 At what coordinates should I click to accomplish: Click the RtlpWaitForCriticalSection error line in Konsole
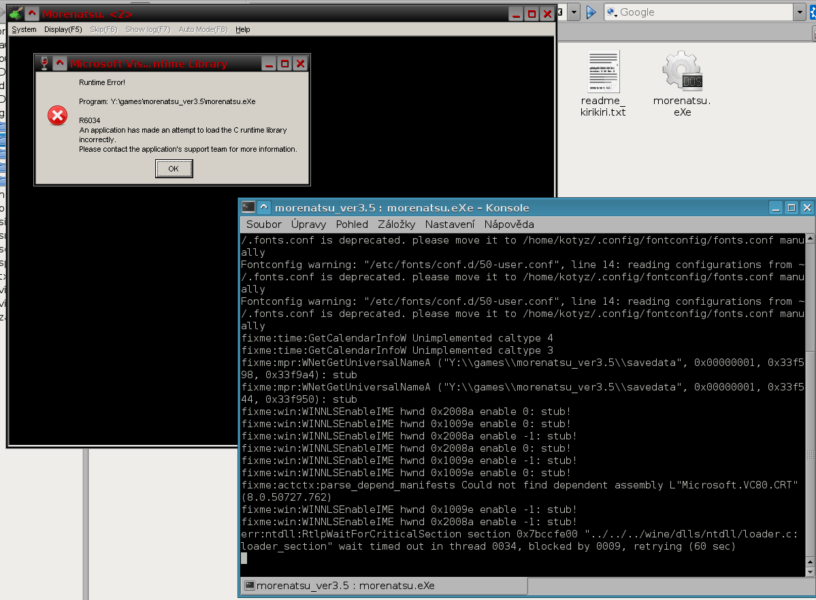point(519,540)
